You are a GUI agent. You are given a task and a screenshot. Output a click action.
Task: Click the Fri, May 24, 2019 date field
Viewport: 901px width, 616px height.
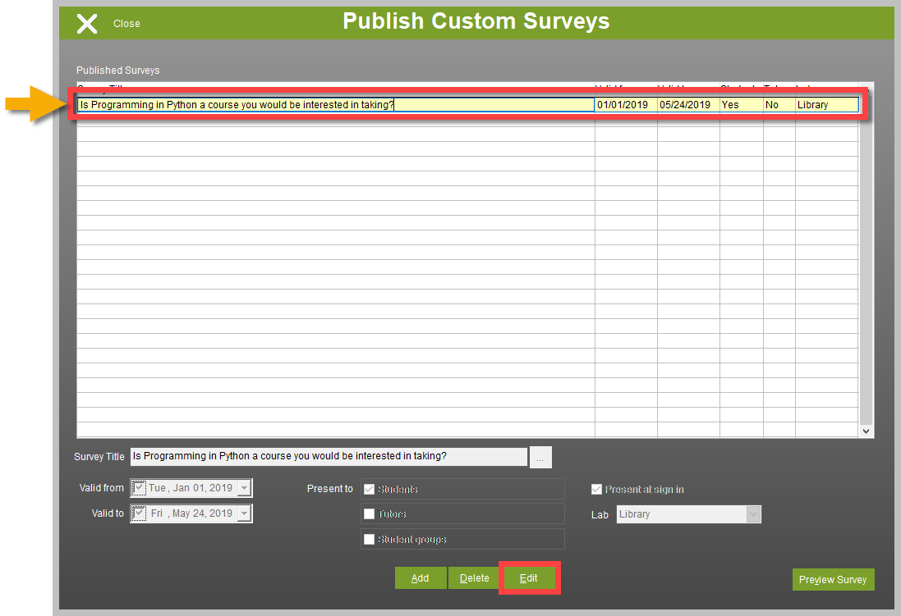tap(191, 513)
